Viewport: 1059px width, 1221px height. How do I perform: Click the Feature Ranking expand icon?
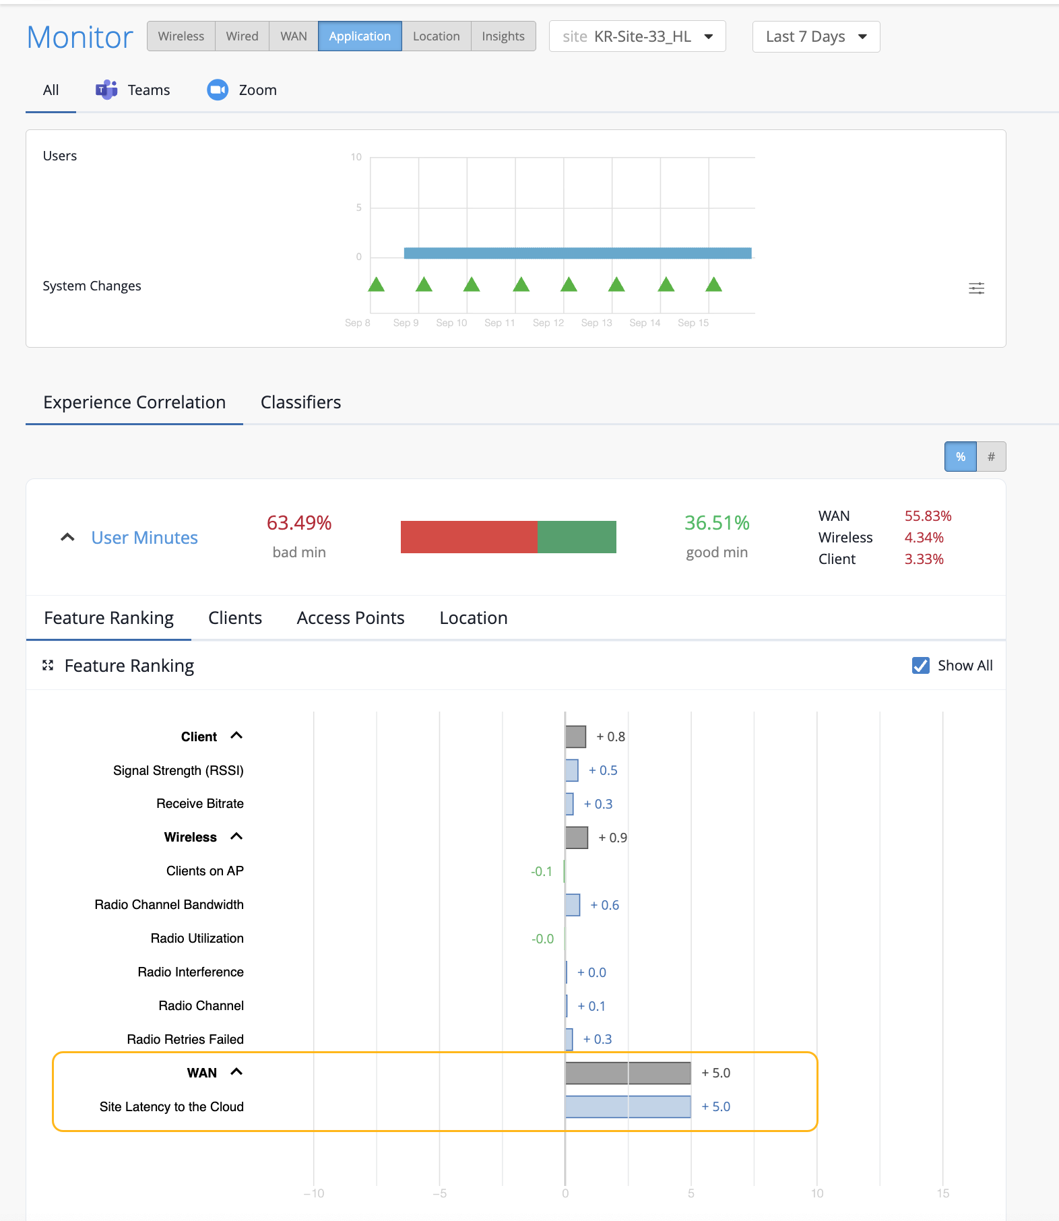point(48,666)
